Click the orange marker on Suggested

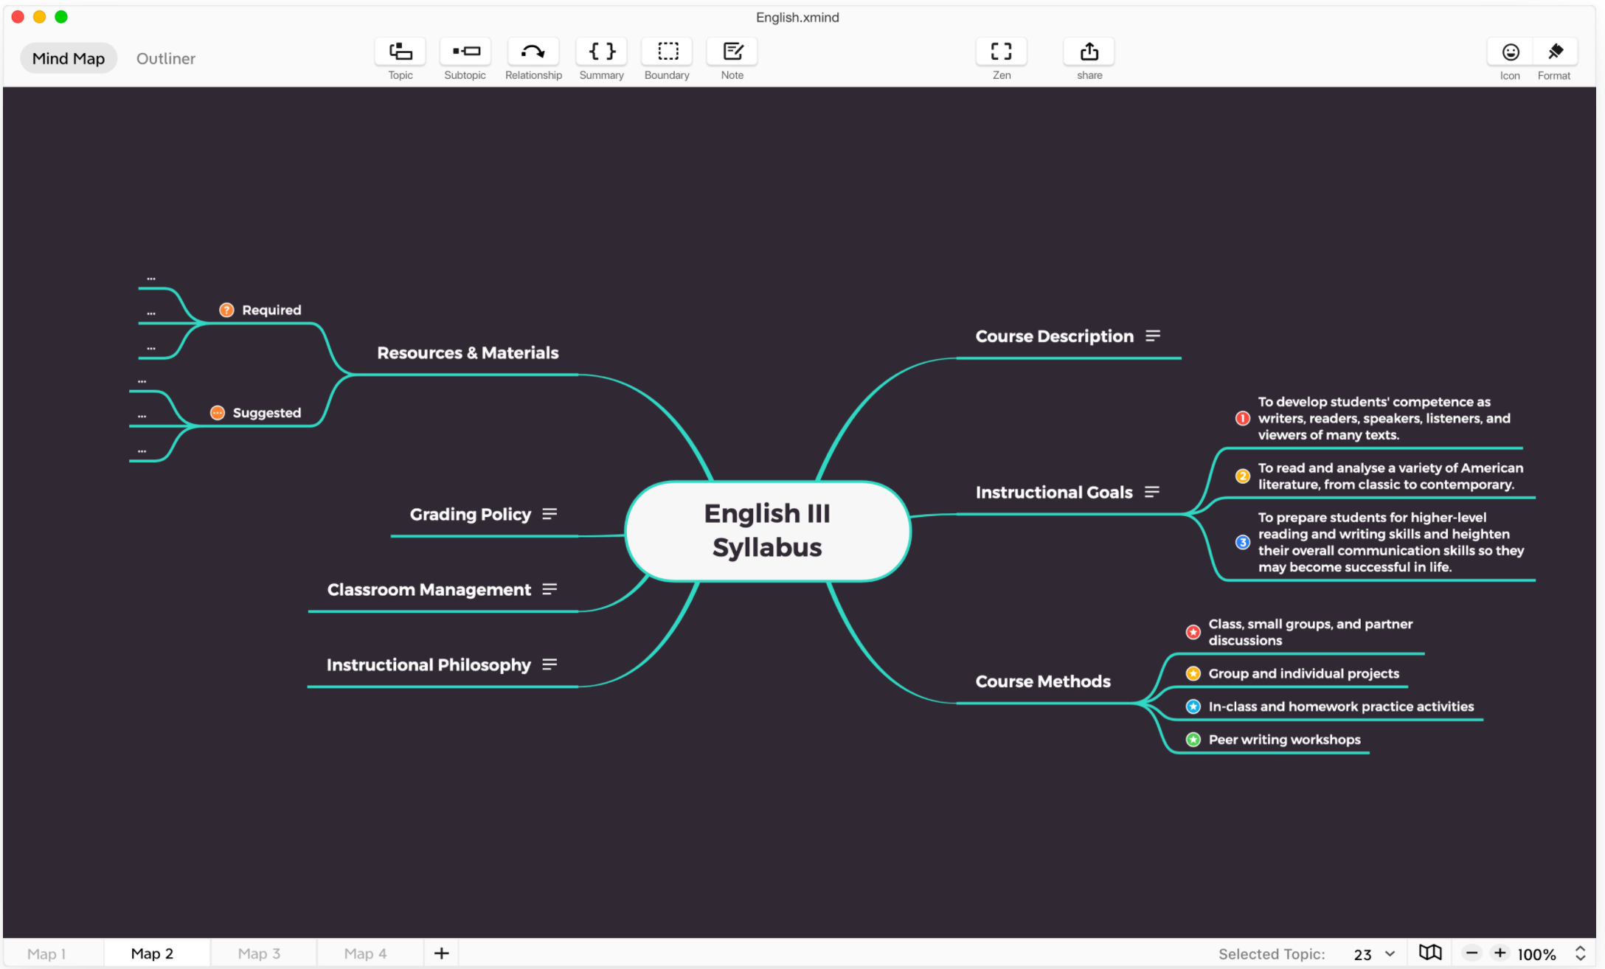tap(218, 413)
